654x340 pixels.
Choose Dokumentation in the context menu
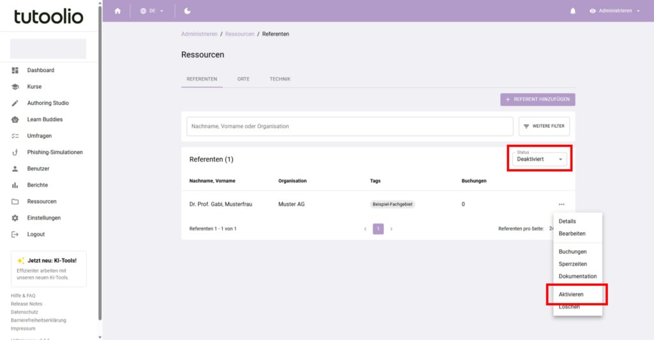577,276
